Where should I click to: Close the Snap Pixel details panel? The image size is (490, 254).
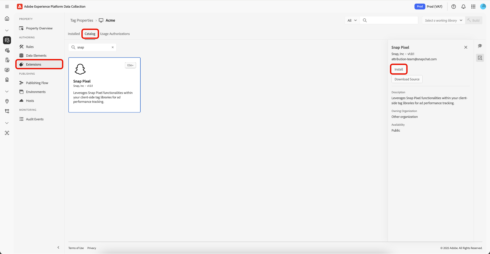coord(466,47)
